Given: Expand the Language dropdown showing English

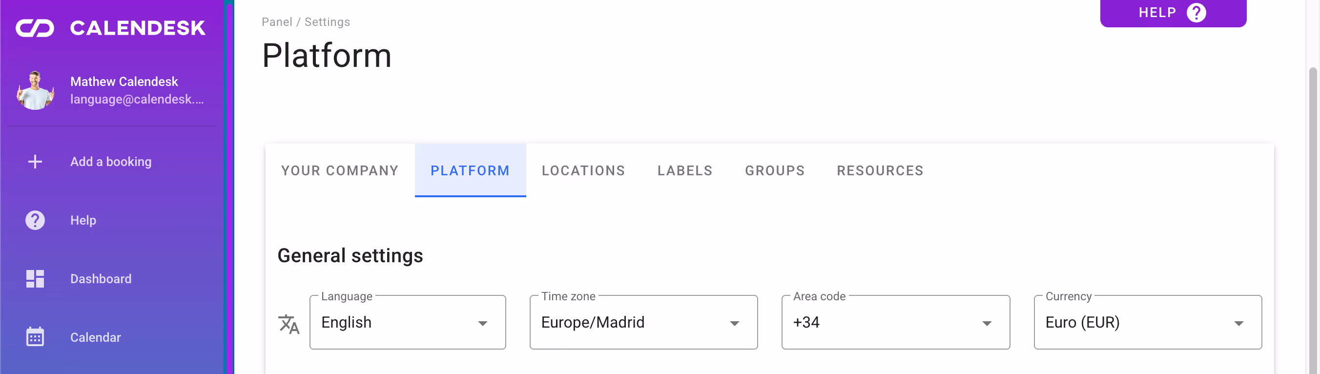Looking at the screenshot, I should pyautogui.click(x=408, y=322).
